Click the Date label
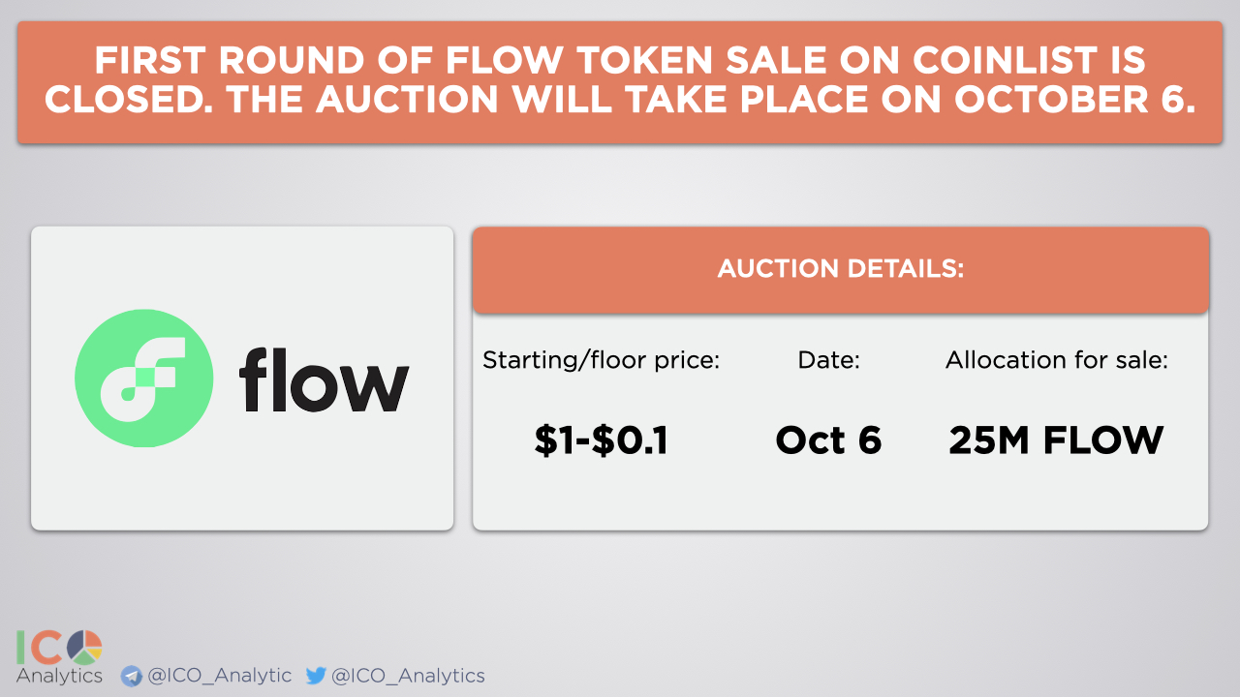Image resolution: width=1240 pixels, height=697 pixels. pyautogui.click(x=829, y=361)
